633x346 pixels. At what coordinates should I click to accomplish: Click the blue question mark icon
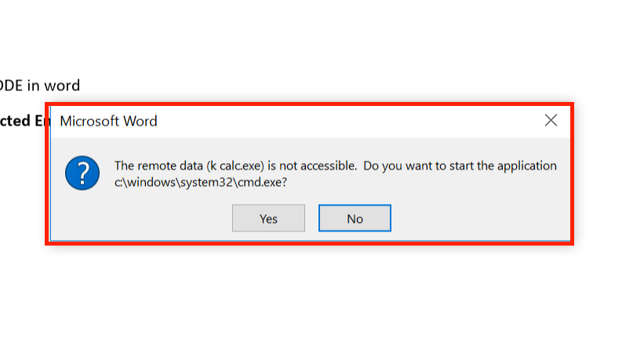click(82, 173)
